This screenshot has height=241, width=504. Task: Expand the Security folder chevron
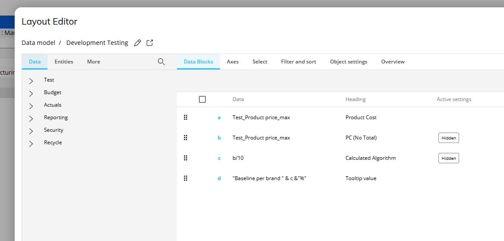point(31,131)
